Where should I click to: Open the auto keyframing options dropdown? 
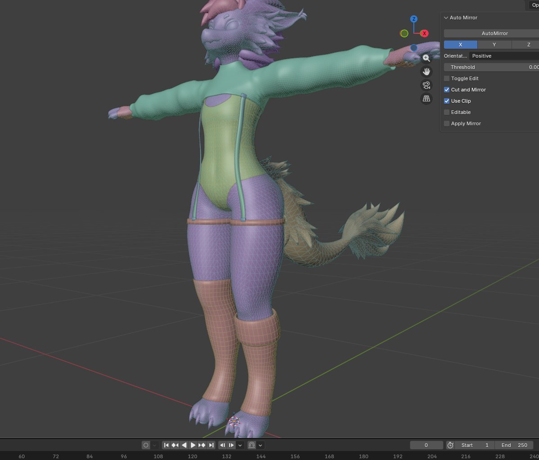154,445
